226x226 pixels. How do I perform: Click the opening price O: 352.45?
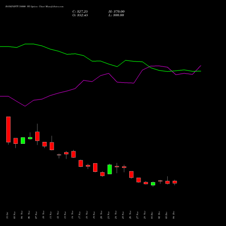[x=80, y=15]
